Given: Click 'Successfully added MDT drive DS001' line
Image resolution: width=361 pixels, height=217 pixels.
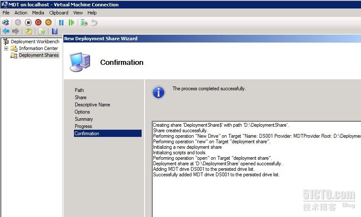Looking at the screenshot, I should tap(216, 175).
